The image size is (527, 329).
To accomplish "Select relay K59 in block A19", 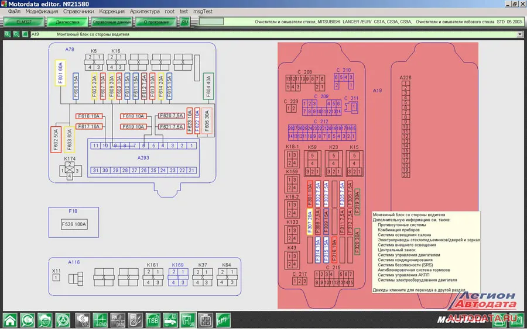I will [x=312, y=163].
